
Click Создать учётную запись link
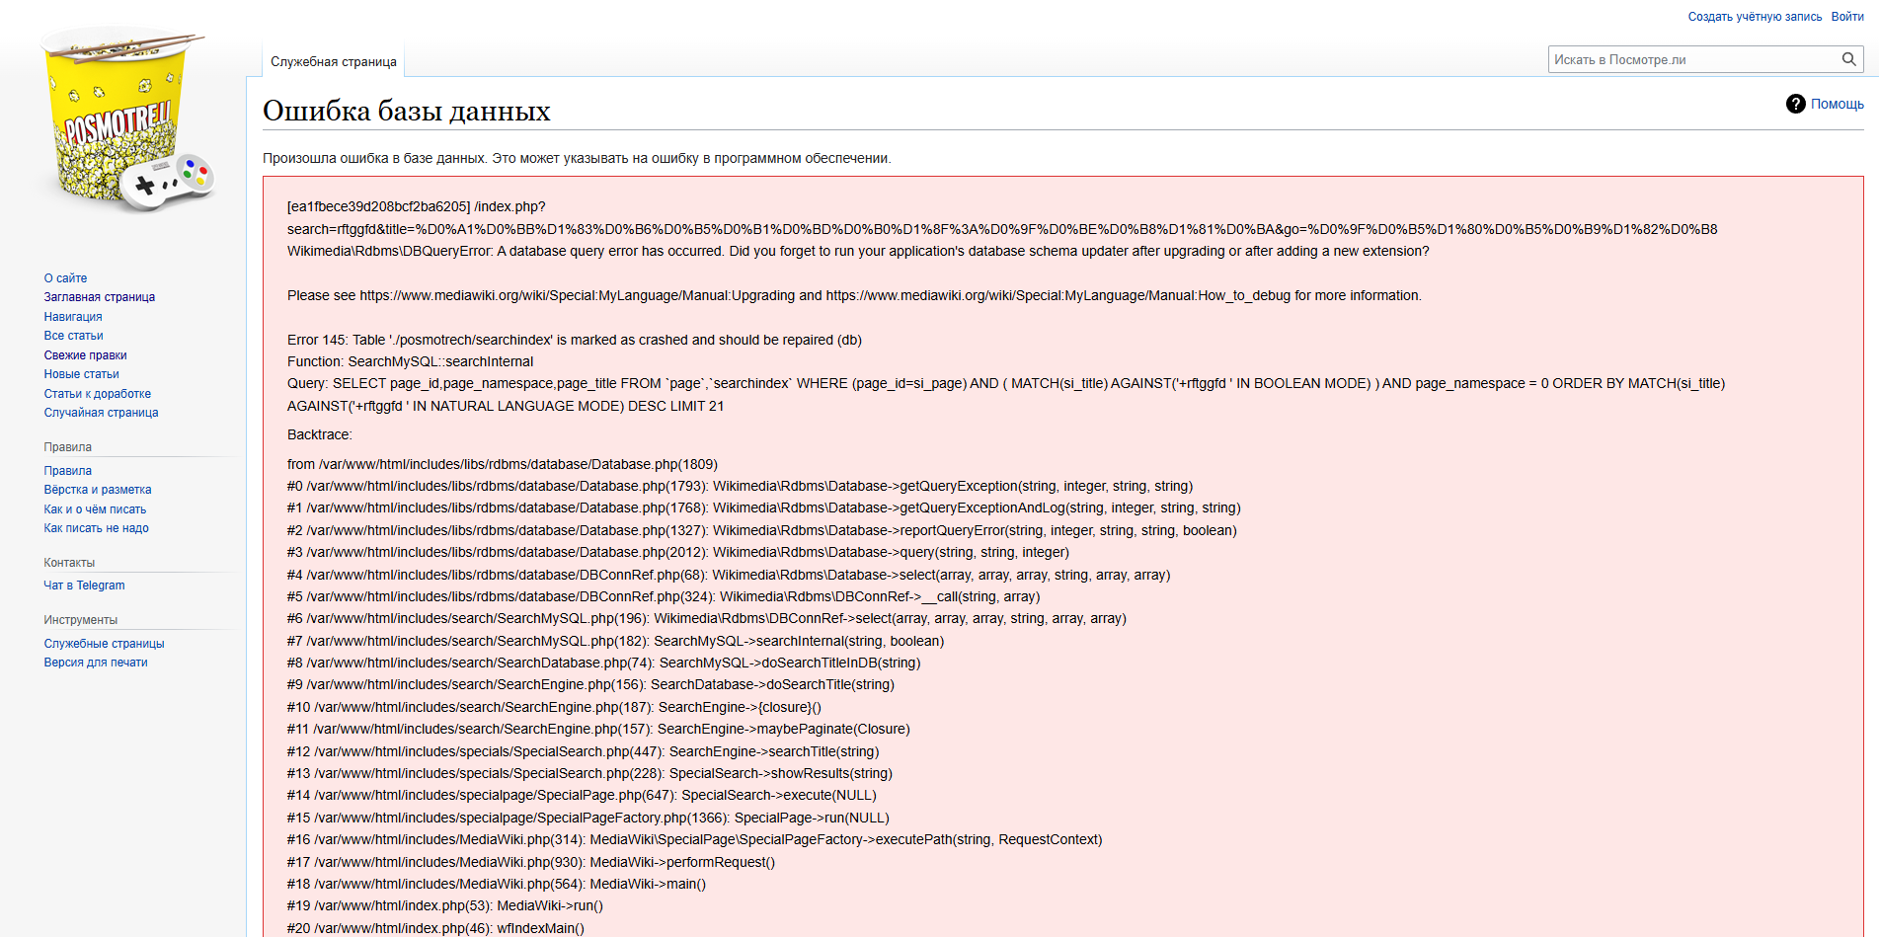pyautogui.click(x=1754, y=17)
